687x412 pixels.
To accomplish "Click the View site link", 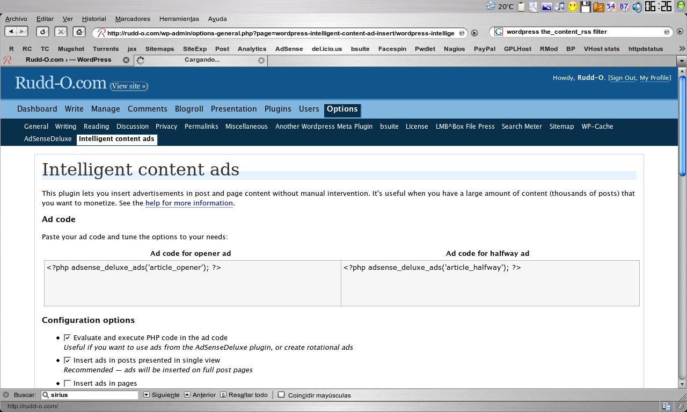I will coord(129,86).
